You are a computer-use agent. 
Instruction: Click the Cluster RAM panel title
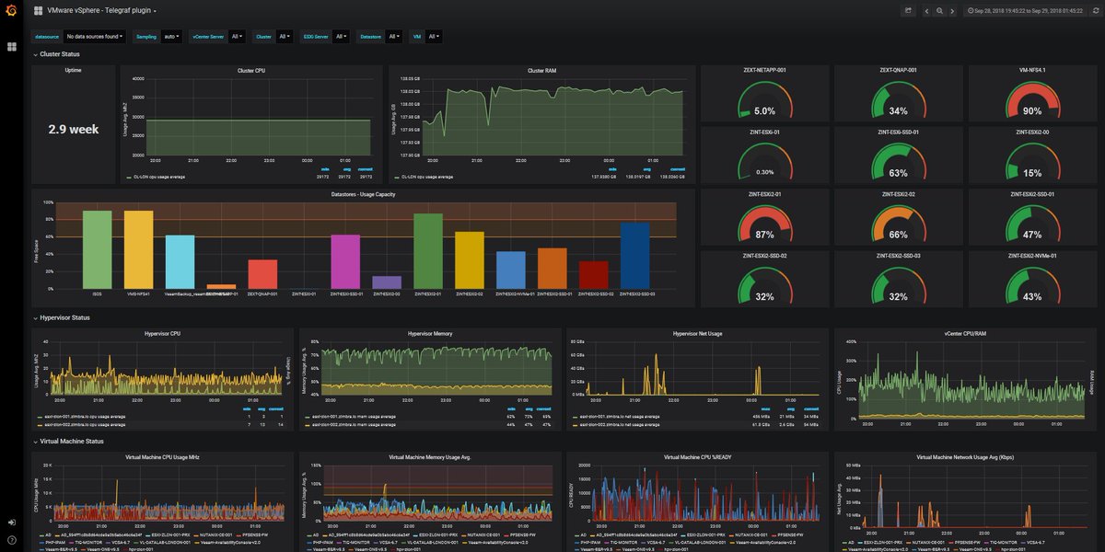(541, 71)
